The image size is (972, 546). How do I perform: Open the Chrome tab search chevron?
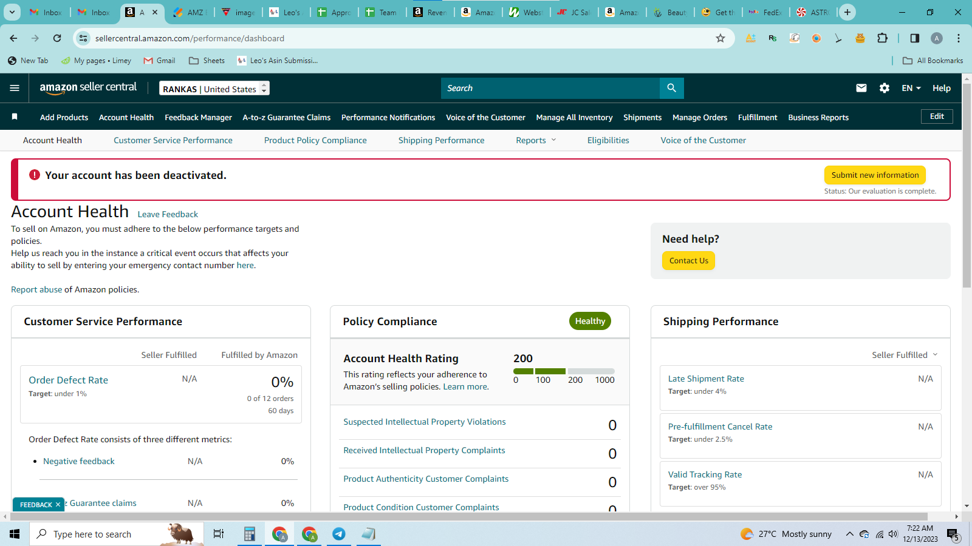pyautogui.click(x=12, y=12)
